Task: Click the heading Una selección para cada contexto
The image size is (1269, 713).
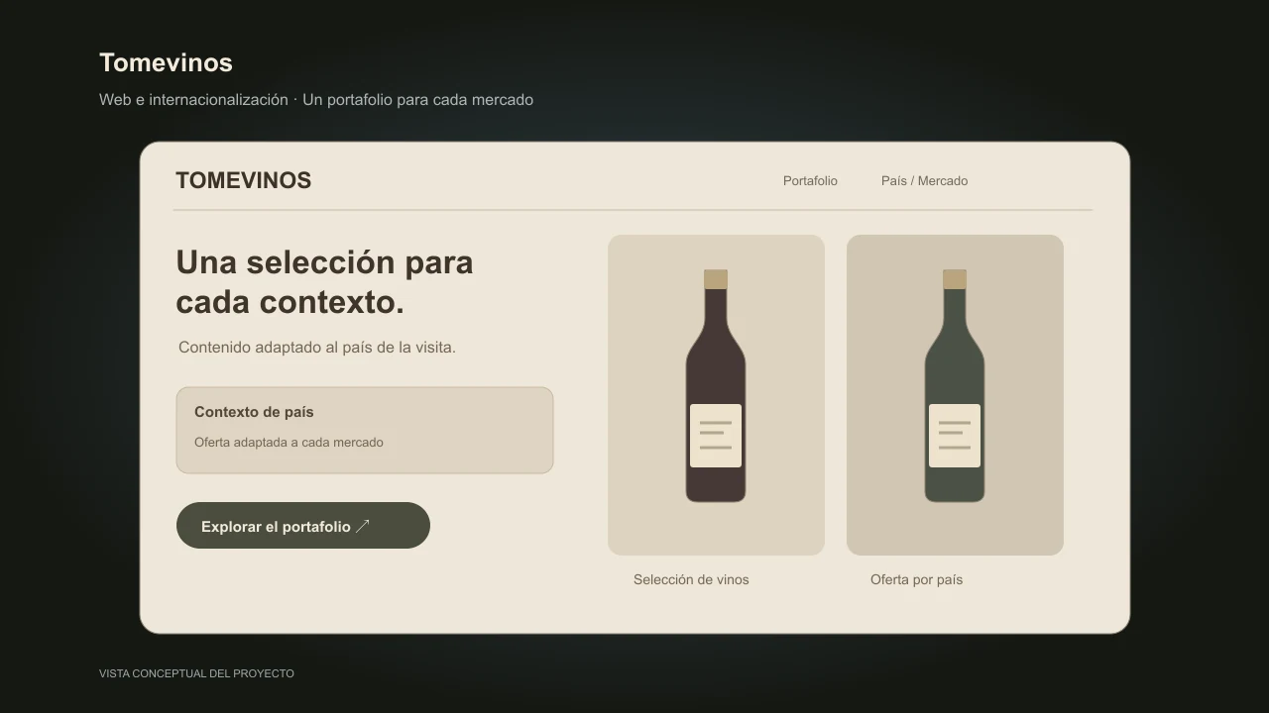Action: point(324,282)
